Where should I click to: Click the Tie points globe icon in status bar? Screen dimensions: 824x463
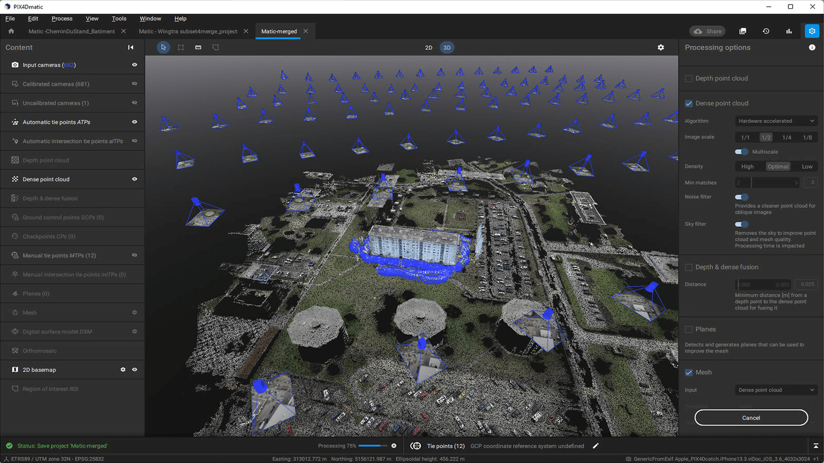[415, 446]
